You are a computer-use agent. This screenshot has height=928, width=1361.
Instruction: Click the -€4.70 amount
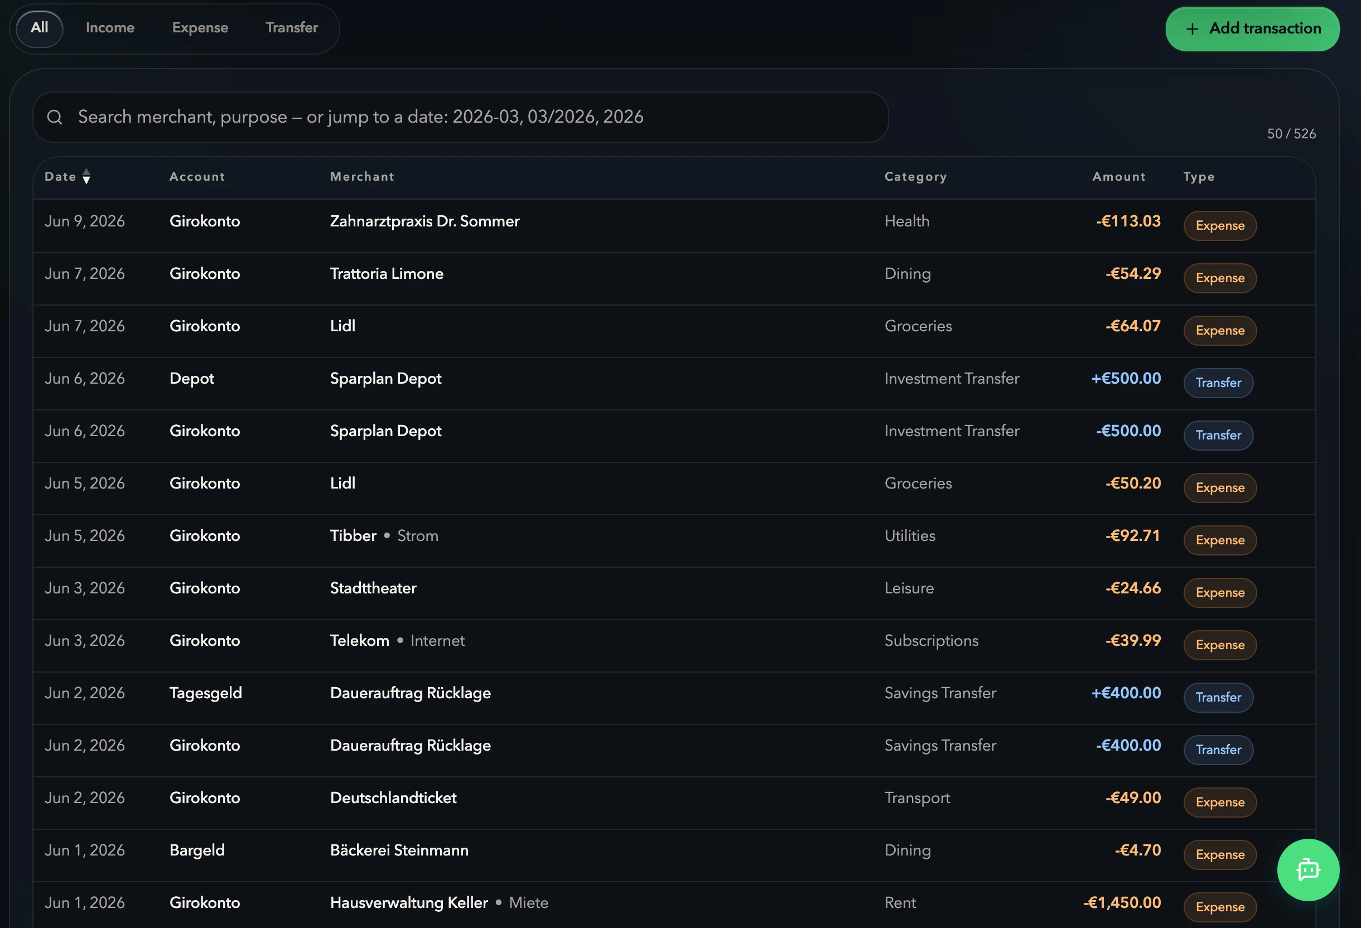click(1137, 850)
